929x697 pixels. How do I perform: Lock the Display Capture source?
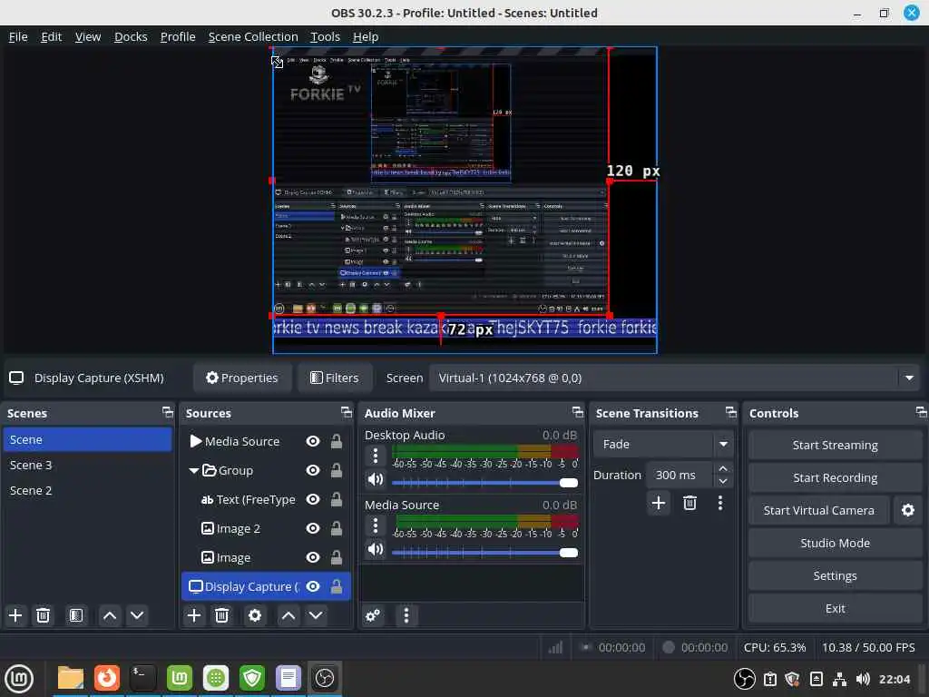point(336,587)
